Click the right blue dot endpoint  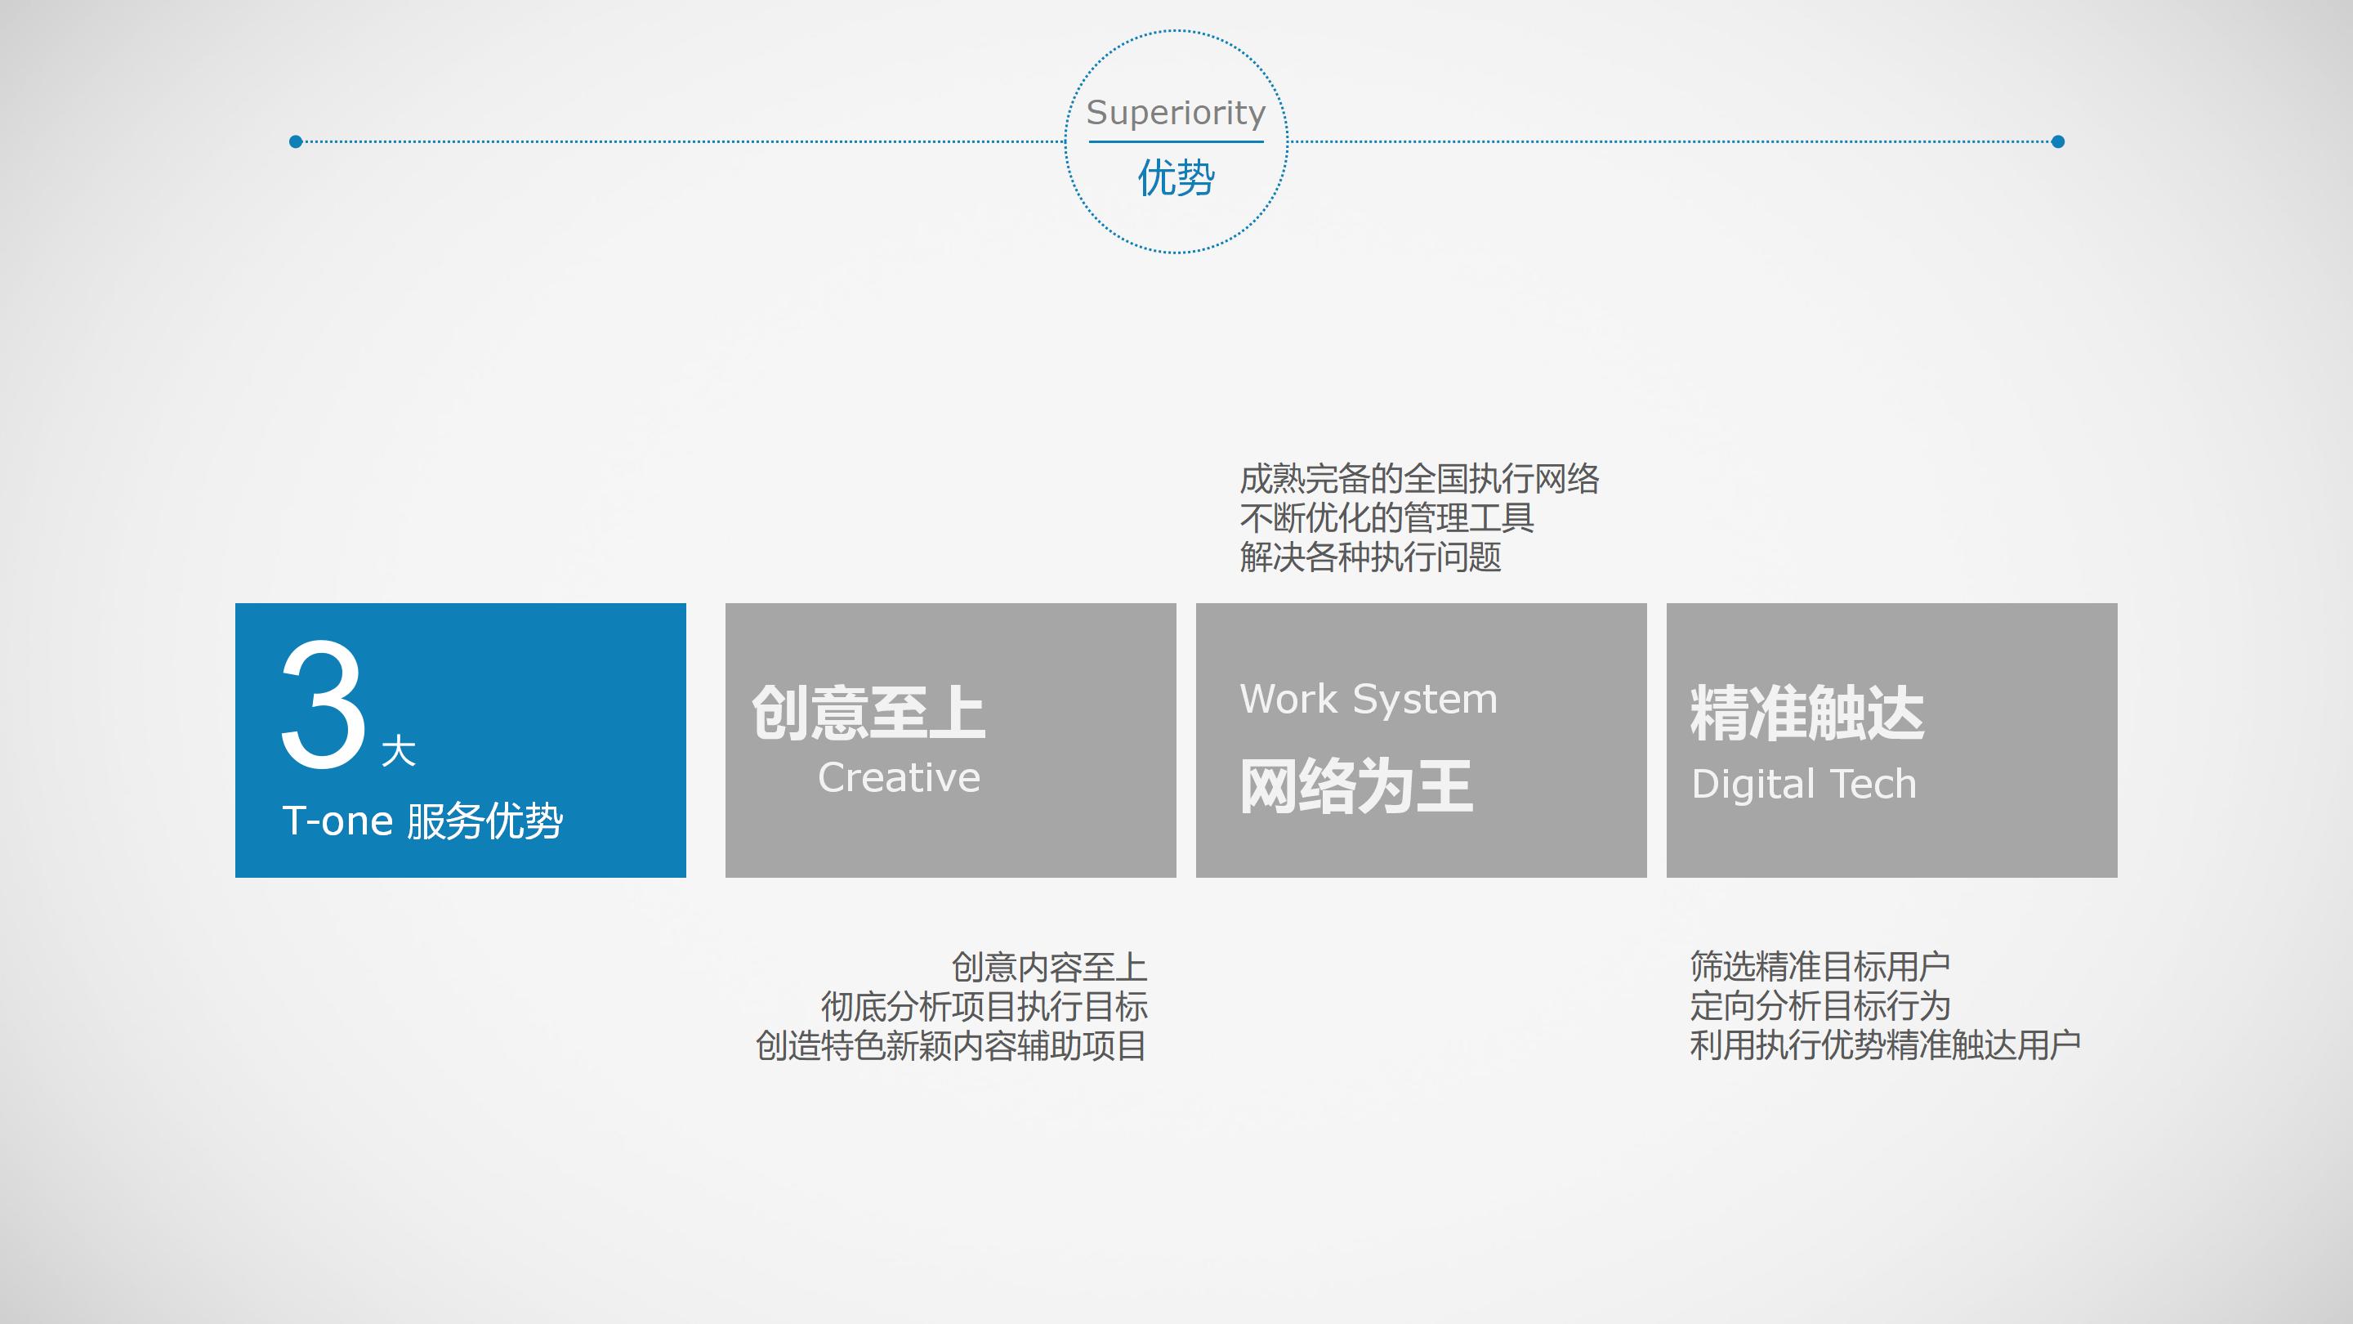pyautogui.click(x=2058, y=141)
